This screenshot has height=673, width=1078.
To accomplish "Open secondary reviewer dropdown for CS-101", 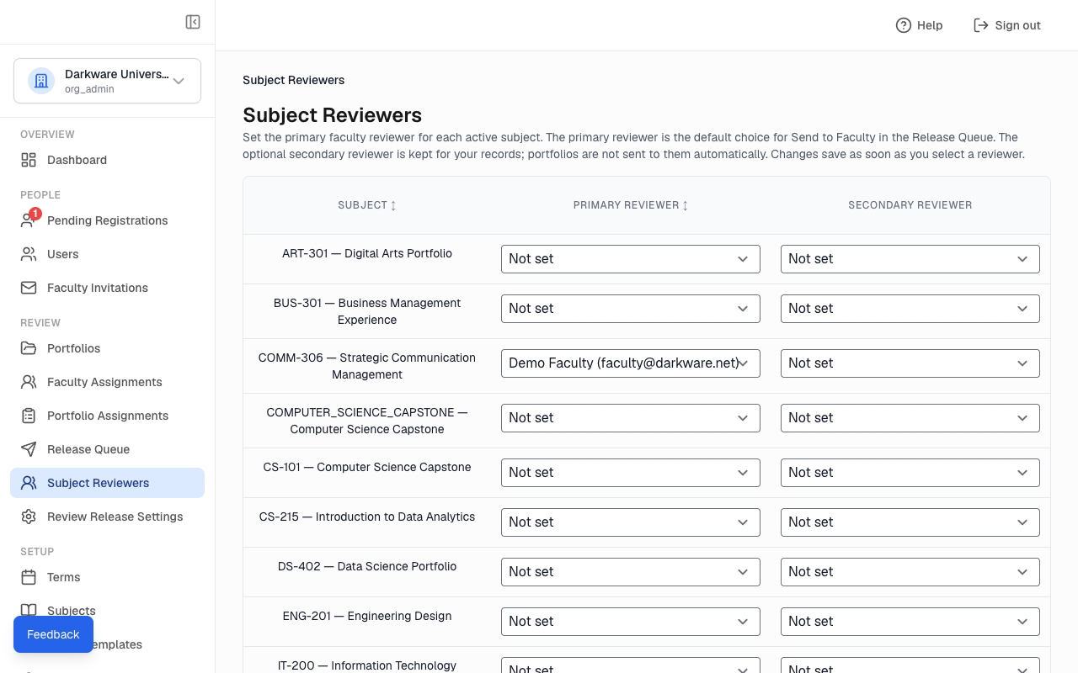I will pos(910,473).
